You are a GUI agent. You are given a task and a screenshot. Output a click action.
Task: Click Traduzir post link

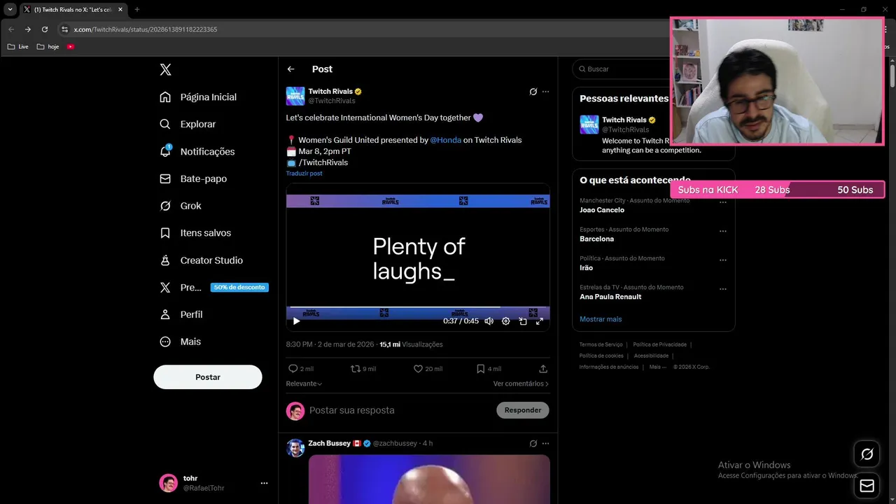pos(304,174)
